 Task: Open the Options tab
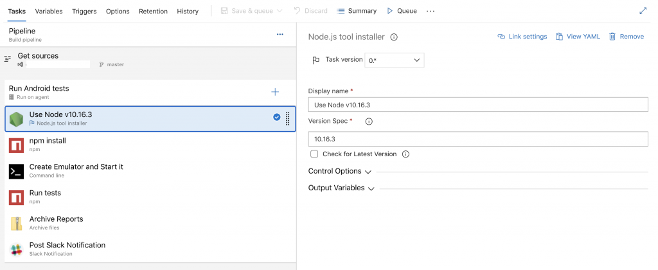point(118,12)
